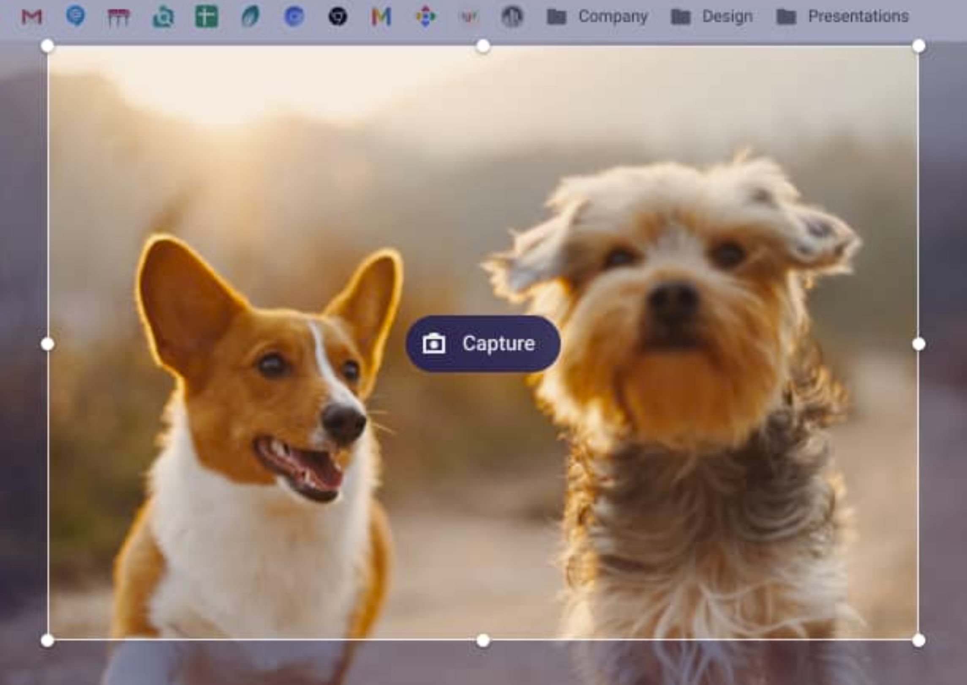967x685 pixels.
Task: Open the green Google Sheets bookmark
Action: click(x=207, y=17)
